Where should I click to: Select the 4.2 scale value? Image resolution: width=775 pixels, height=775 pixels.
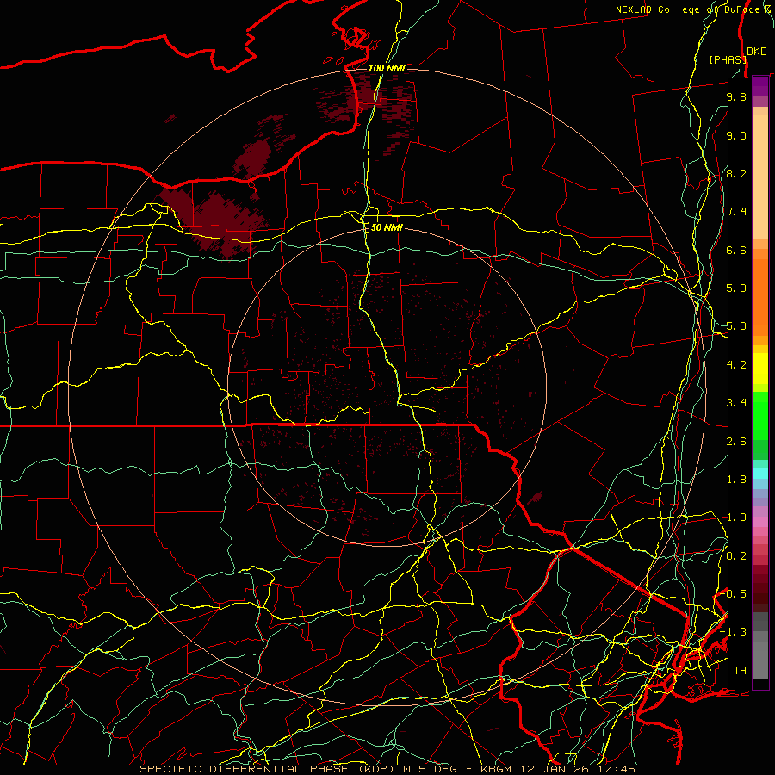(736, 365)
